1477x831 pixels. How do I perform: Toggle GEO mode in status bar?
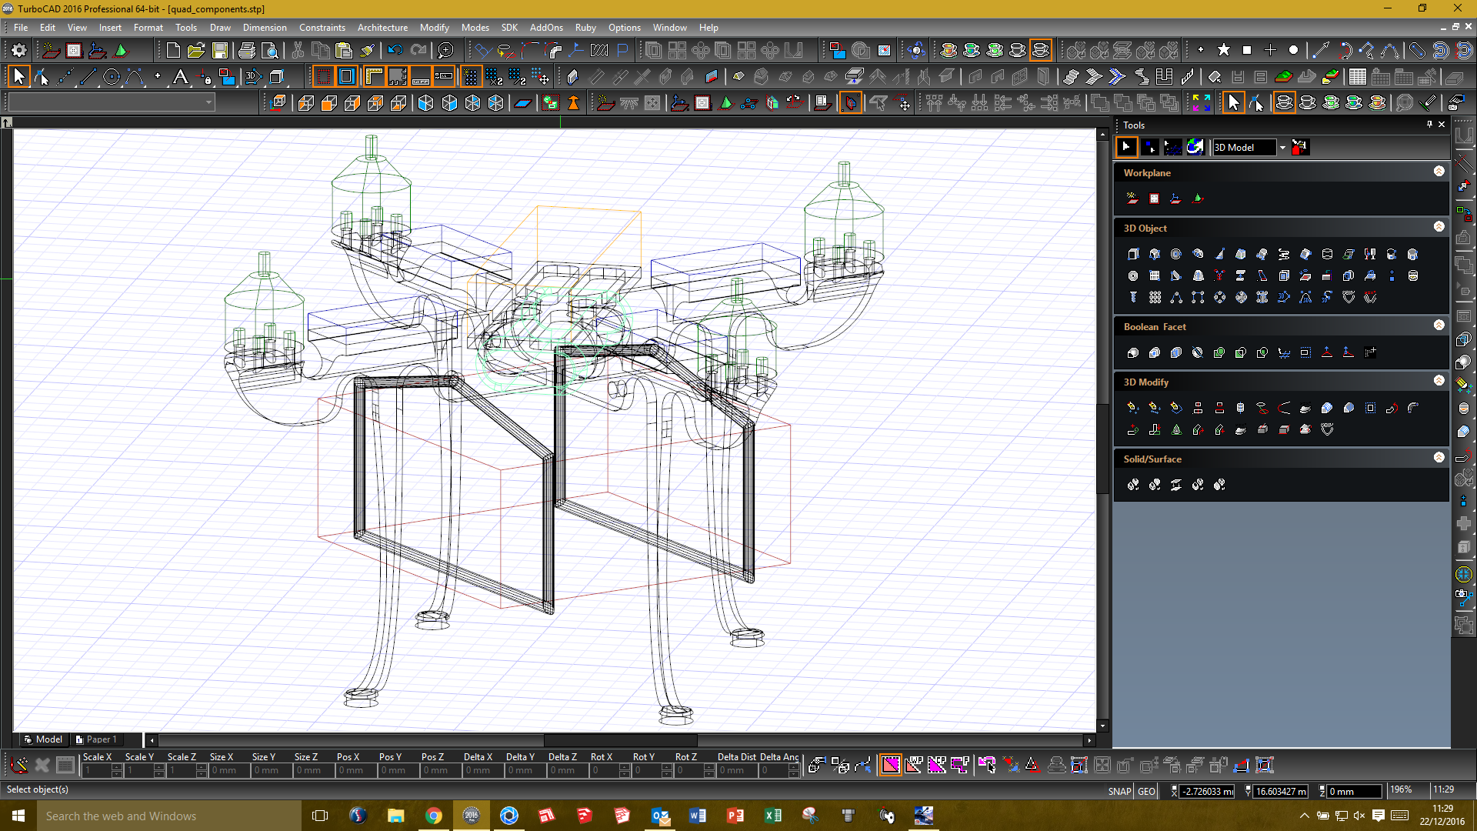tap(1146, 791)
